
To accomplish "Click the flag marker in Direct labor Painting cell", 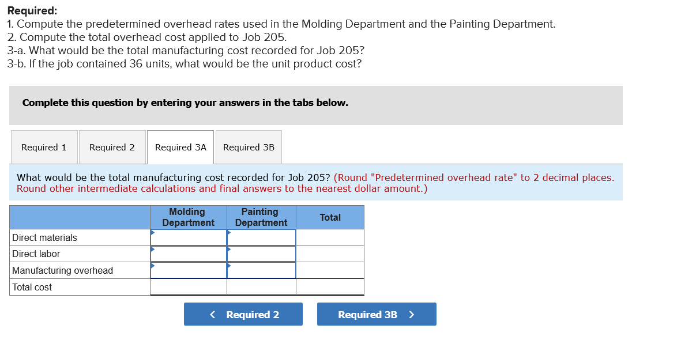I will 229,249.
